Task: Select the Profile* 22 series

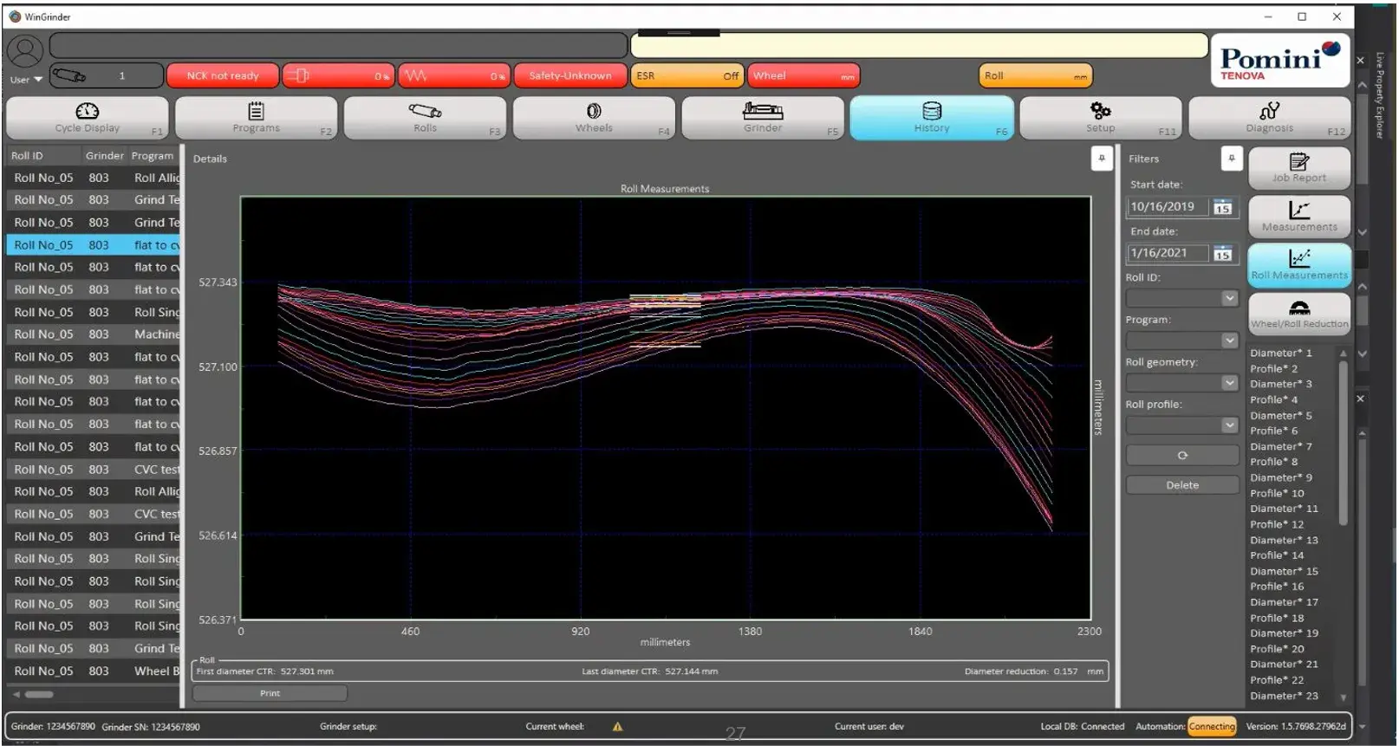Action: tap(1277, 680)
